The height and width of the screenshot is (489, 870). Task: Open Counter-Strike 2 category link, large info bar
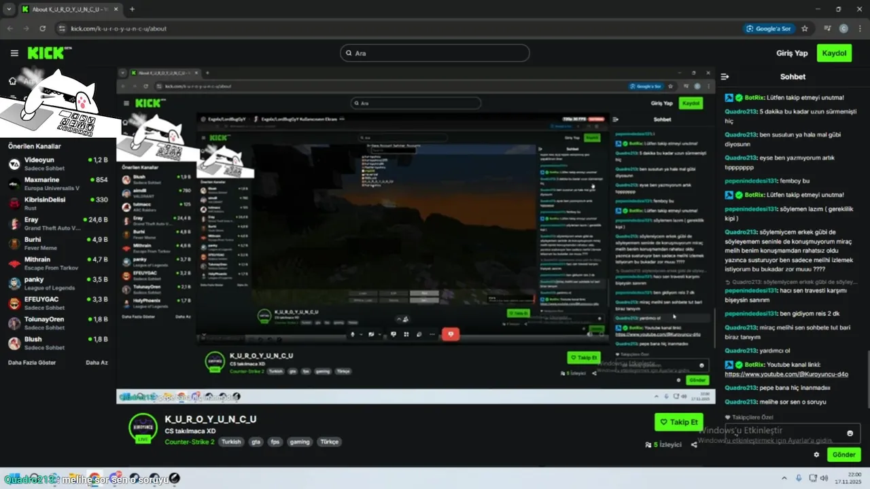pos(190,441)
